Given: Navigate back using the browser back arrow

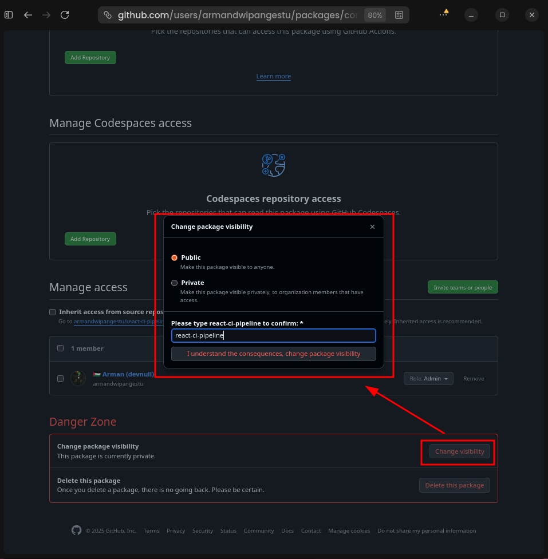Looking at the screenshot, I should click(28, 15).
